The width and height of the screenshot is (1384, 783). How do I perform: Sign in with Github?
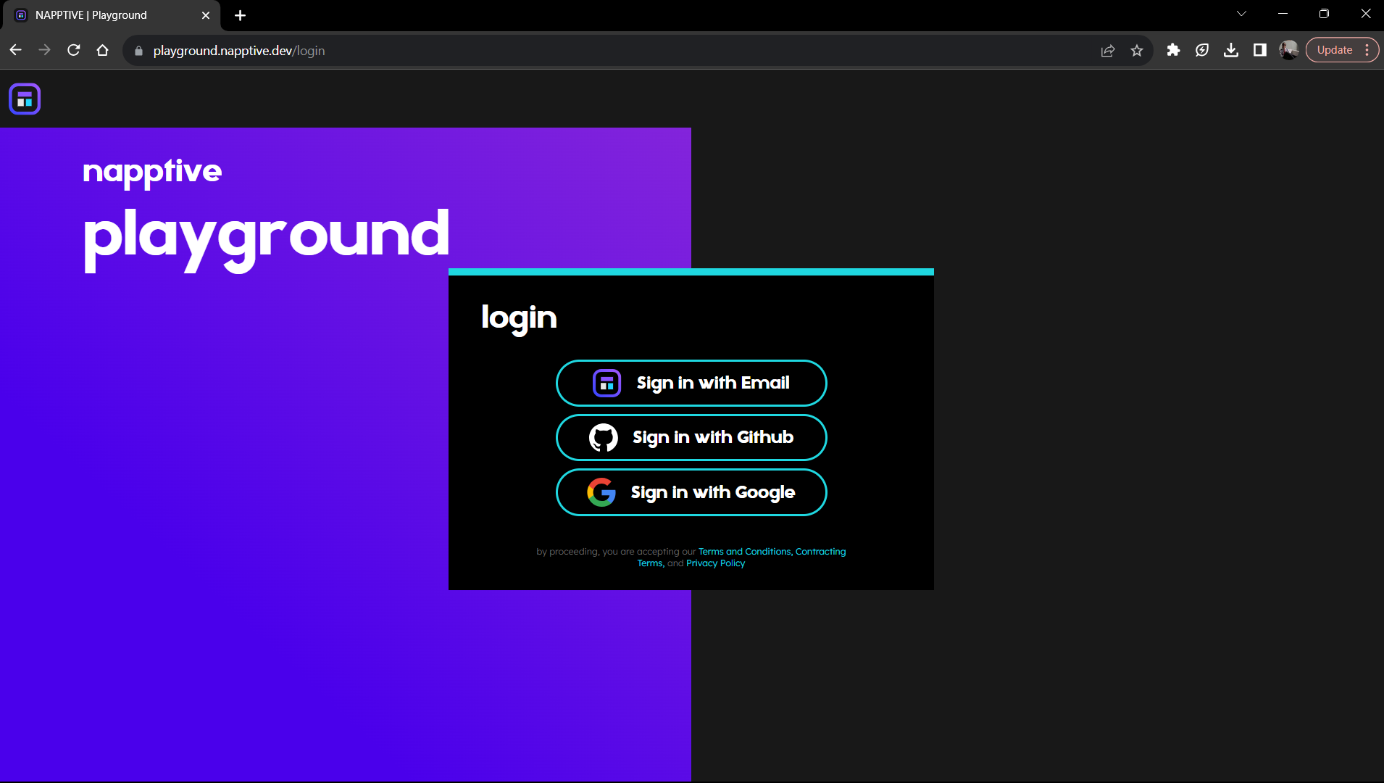(x=691, y=437)
